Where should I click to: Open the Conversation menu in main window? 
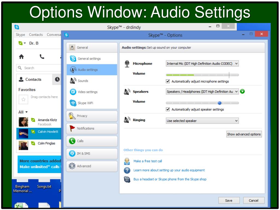click(54, 35)
